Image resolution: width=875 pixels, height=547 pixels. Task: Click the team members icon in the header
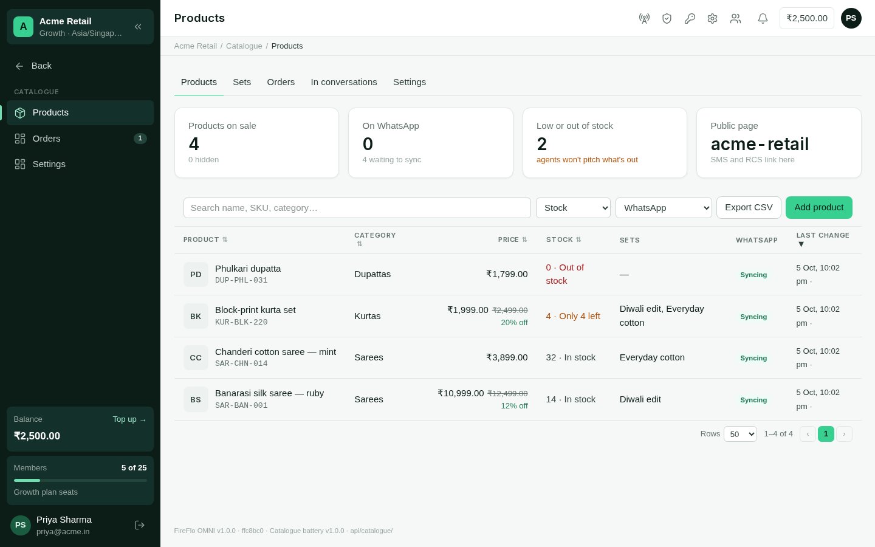[736, 18]
